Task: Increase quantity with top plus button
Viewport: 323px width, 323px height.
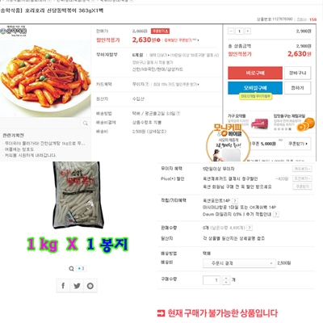Action: (x=248, y=31)
